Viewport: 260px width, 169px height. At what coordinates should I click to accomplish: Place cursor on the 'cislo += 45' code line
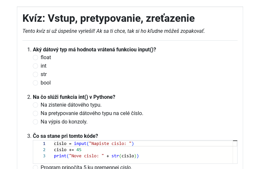click(68, 150)
